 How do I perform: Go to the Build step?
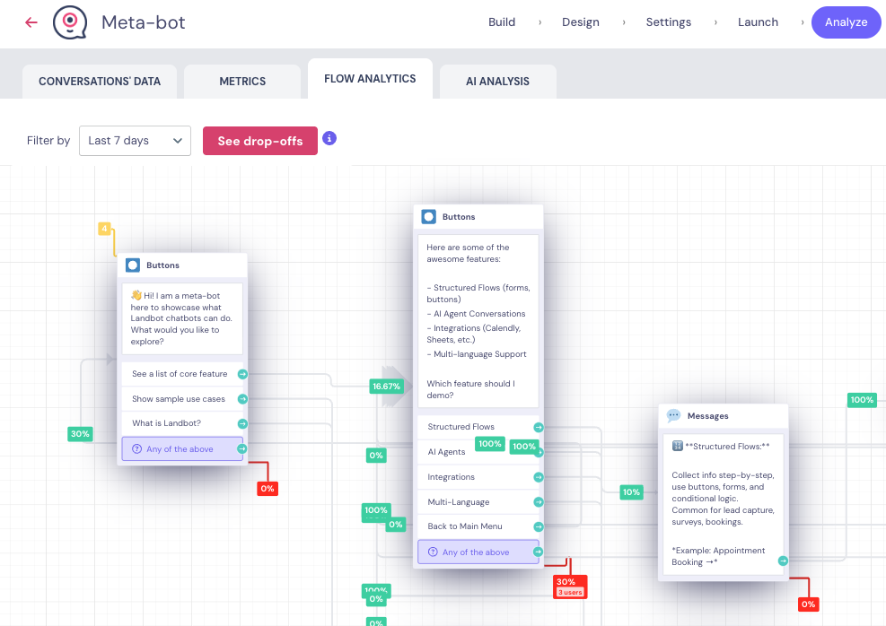coord(502,22)
